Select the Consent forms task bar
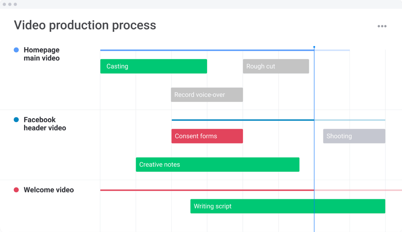 click(x=207, y=136)
